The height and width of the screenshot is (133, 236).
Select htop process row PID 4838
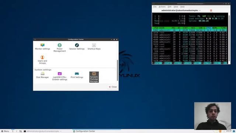point(190,37)
